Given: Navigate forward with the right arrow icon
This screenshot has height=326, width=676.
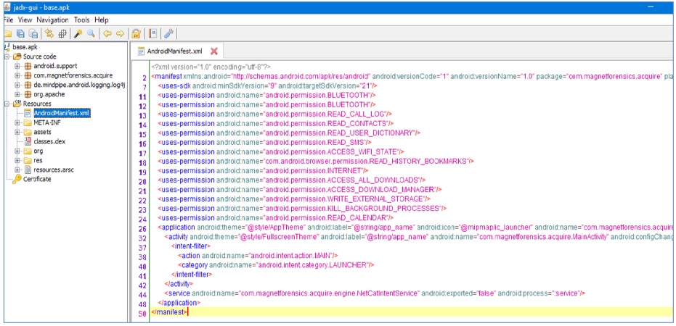Looking at the screenshot, I should tap(119, 33).
